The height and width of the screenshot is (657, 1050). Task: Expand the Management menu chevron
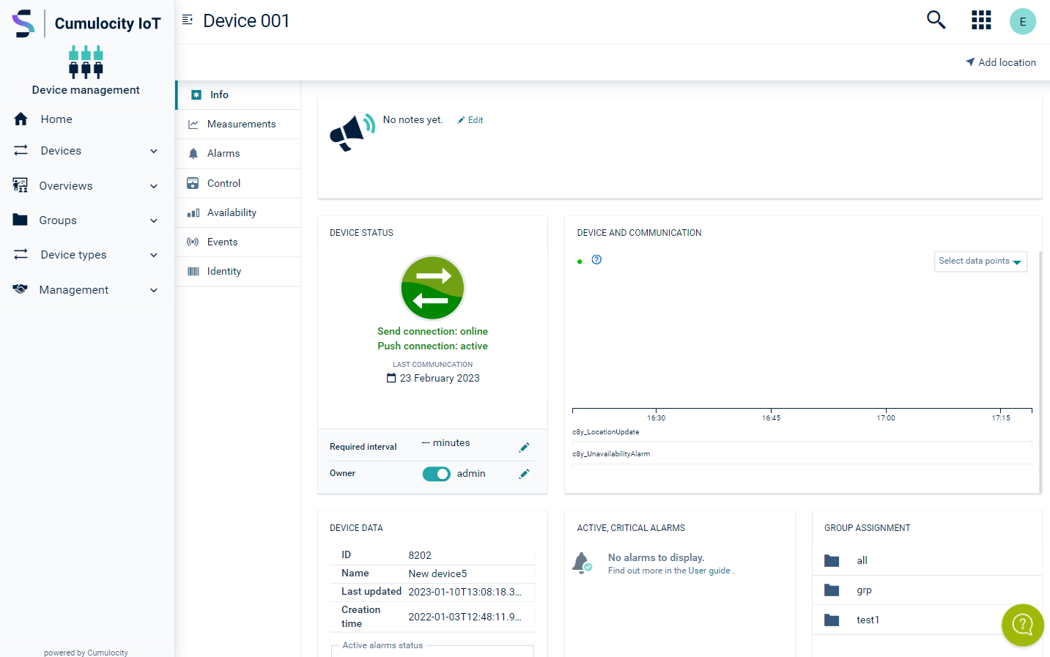pos(154,290)
